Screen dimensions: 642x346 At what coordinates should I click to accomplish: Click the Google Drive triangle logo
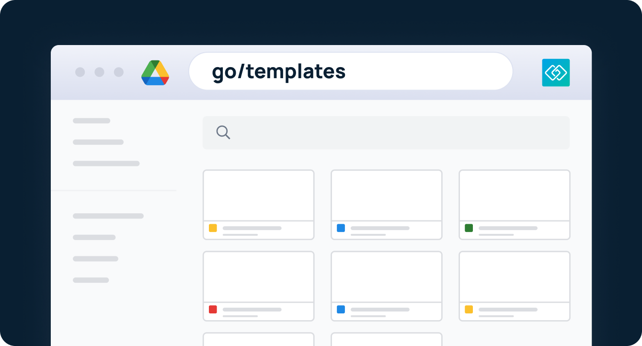click(155, 72)
